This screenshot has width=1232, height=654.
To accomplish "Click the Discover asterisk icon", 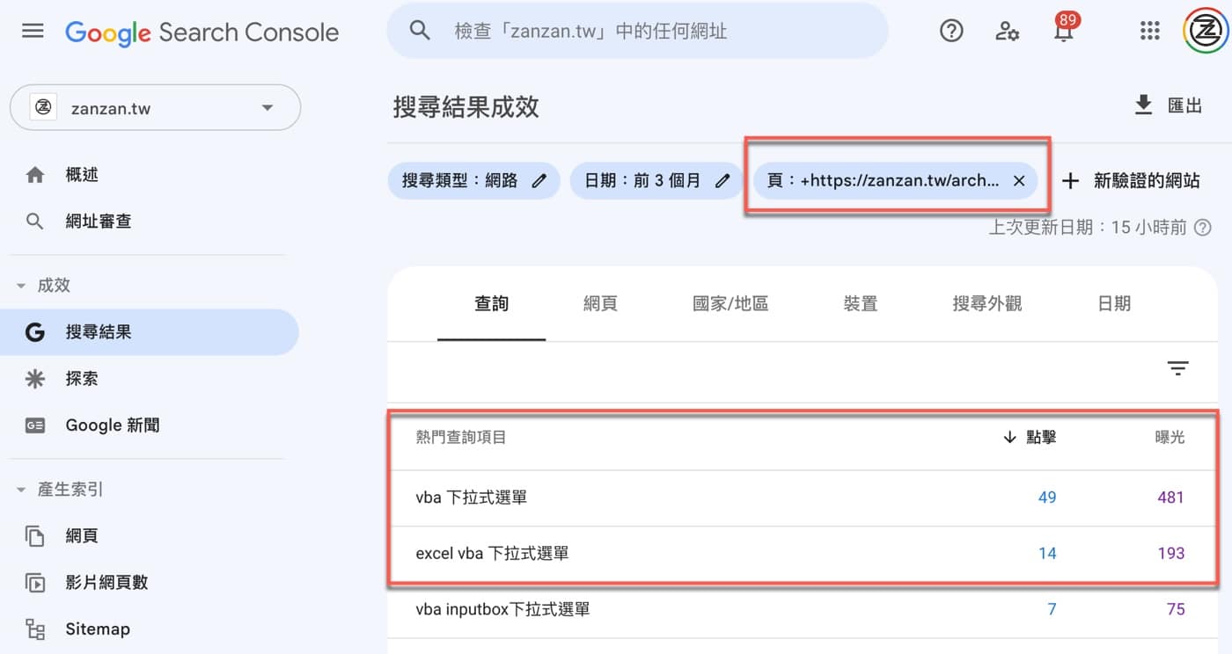I will (x=35, y=379).
